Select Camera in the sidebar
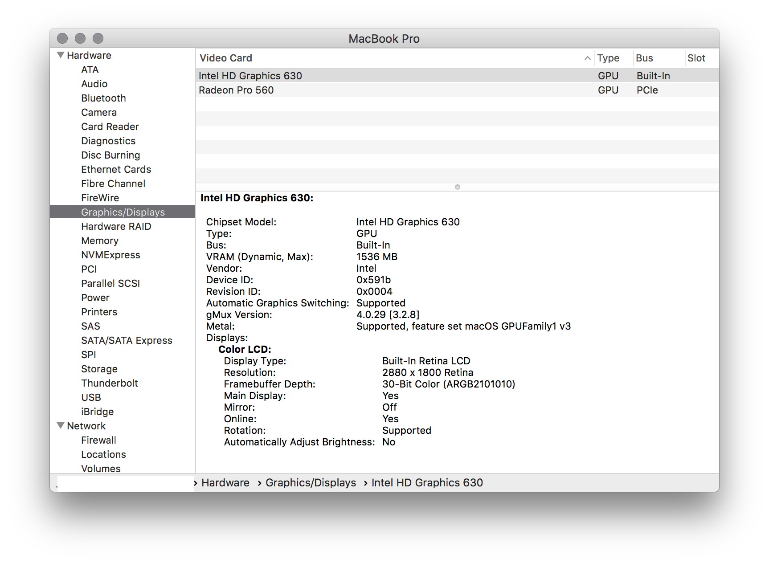Viewport: 769px width, 563px height. pos(99,112)
